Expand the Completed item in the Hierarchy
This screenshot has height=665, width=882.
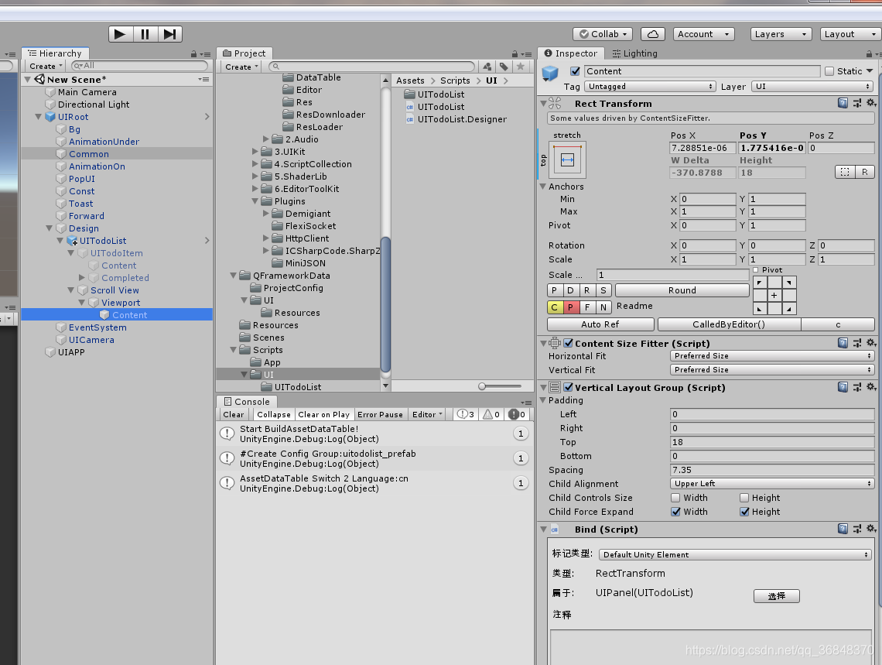point(81,278)
